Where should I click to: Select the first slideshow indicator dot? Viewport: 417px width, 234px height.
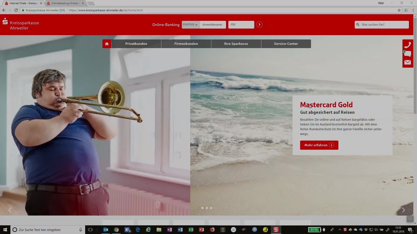point(202,208)
